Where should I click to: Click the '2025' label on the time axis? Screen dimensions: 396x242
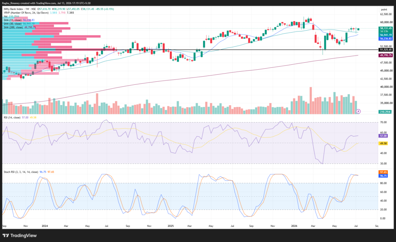pyautogui.click(x=171, y=226)
